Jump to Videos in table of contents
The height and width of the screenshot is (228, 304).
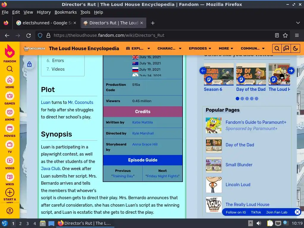tap(58, 69)
